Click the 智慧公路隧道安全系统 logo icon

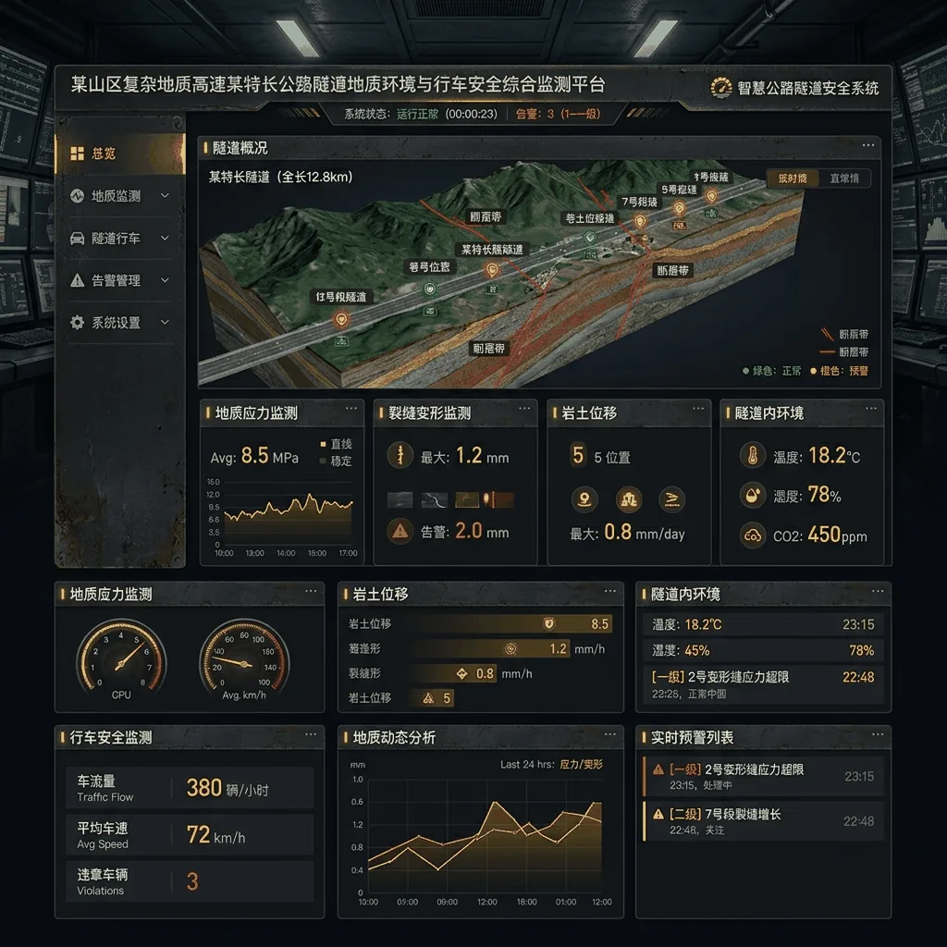tap(721, 88)
